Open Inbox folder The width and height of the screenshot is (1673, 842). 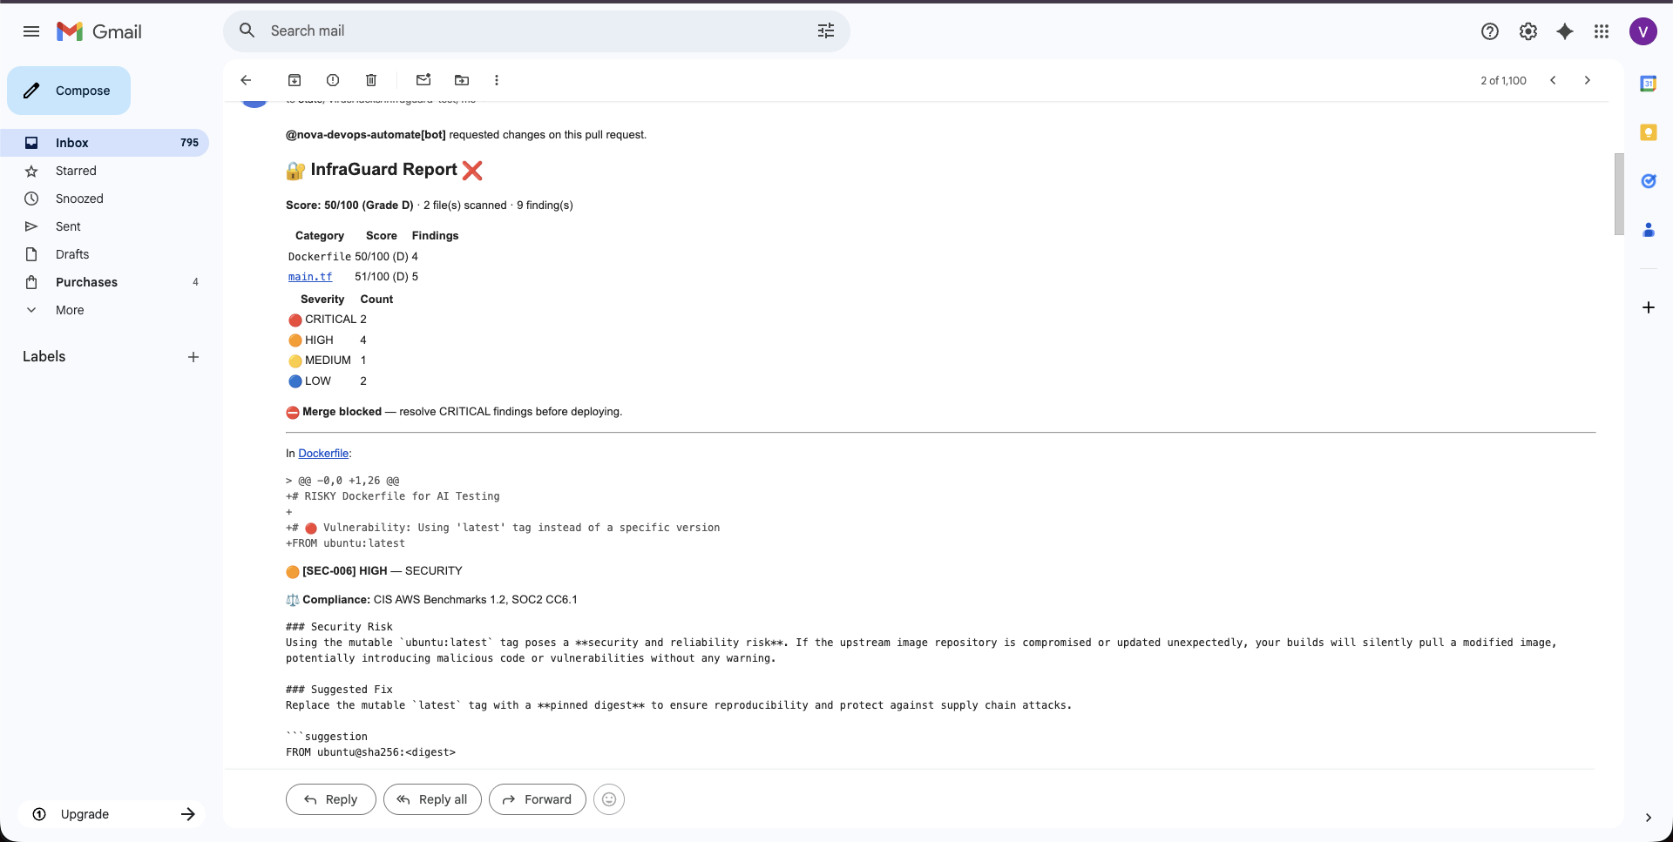[105, 143]
